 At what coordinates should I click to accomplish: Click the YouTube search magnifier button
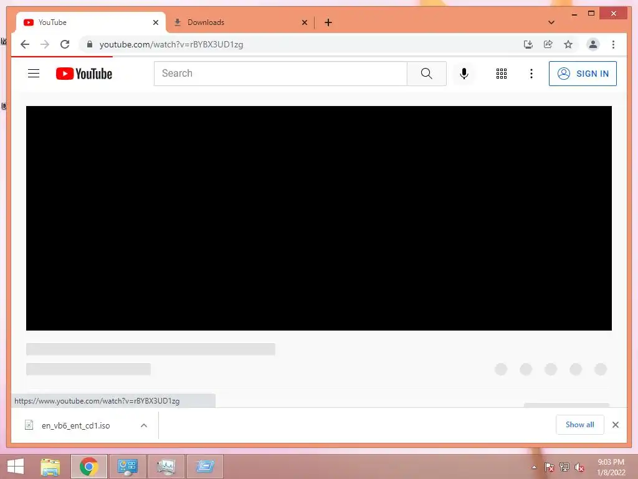coord(426,74)
